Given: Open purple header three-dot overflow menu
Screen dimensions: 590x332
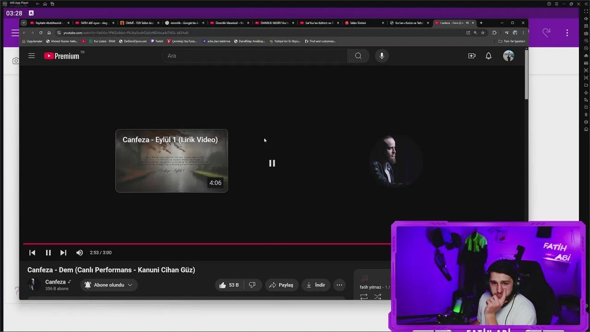Looking at the screenshot, I should [x=567, y=33].
